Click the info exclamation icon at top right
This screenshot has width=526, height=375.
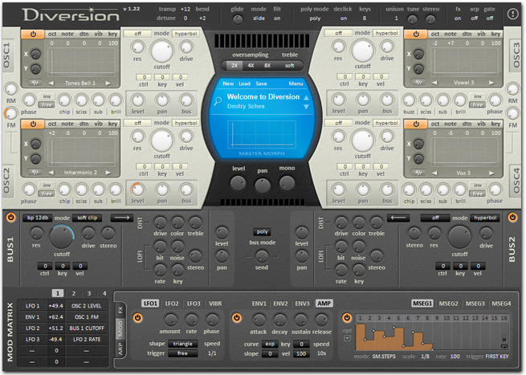512,14
